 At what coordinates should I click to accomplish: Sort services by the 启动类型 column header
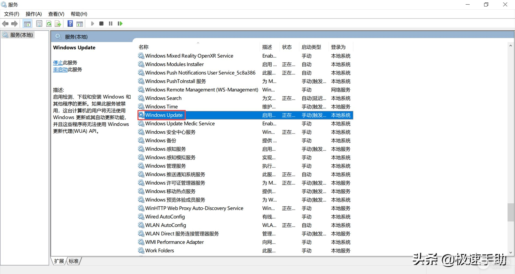click(311, 47)
